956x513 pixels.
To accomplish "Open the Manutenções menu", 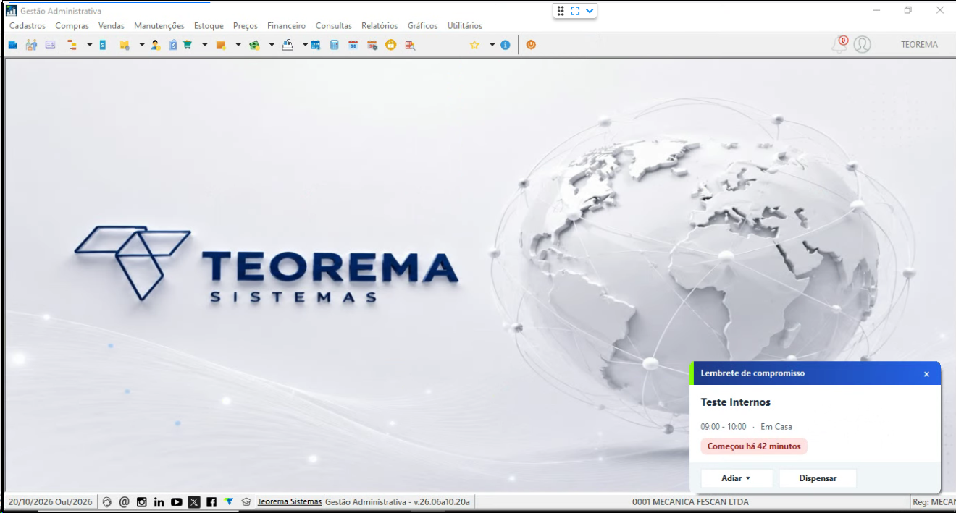I will point(159,26).
